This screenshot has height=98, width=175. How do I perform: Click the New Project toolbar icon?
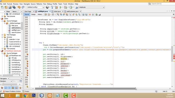click(x=6, y=7)
